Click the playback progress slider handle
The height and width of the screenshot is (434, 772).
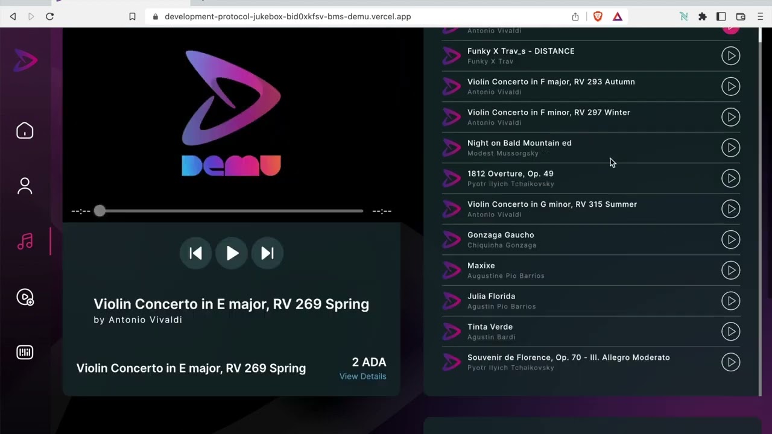pos(100,211)
